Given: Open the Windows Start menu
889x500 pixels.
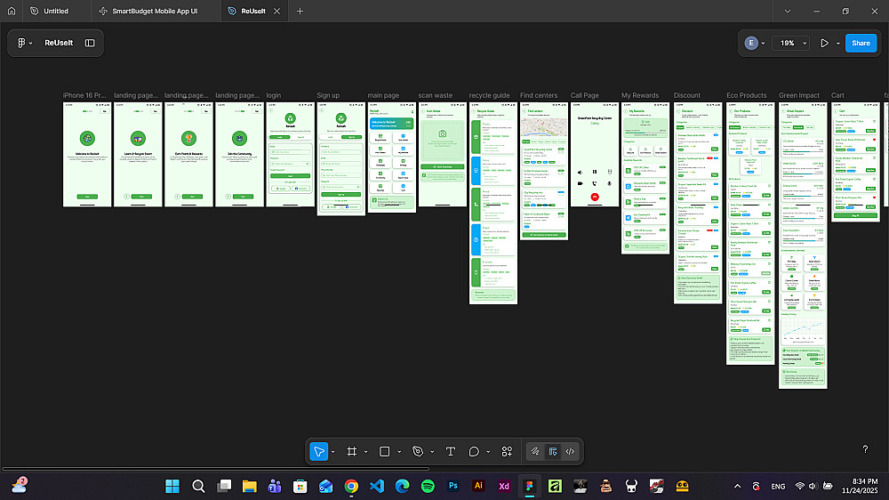Looking at the screenshot, I should coord(172,486).
